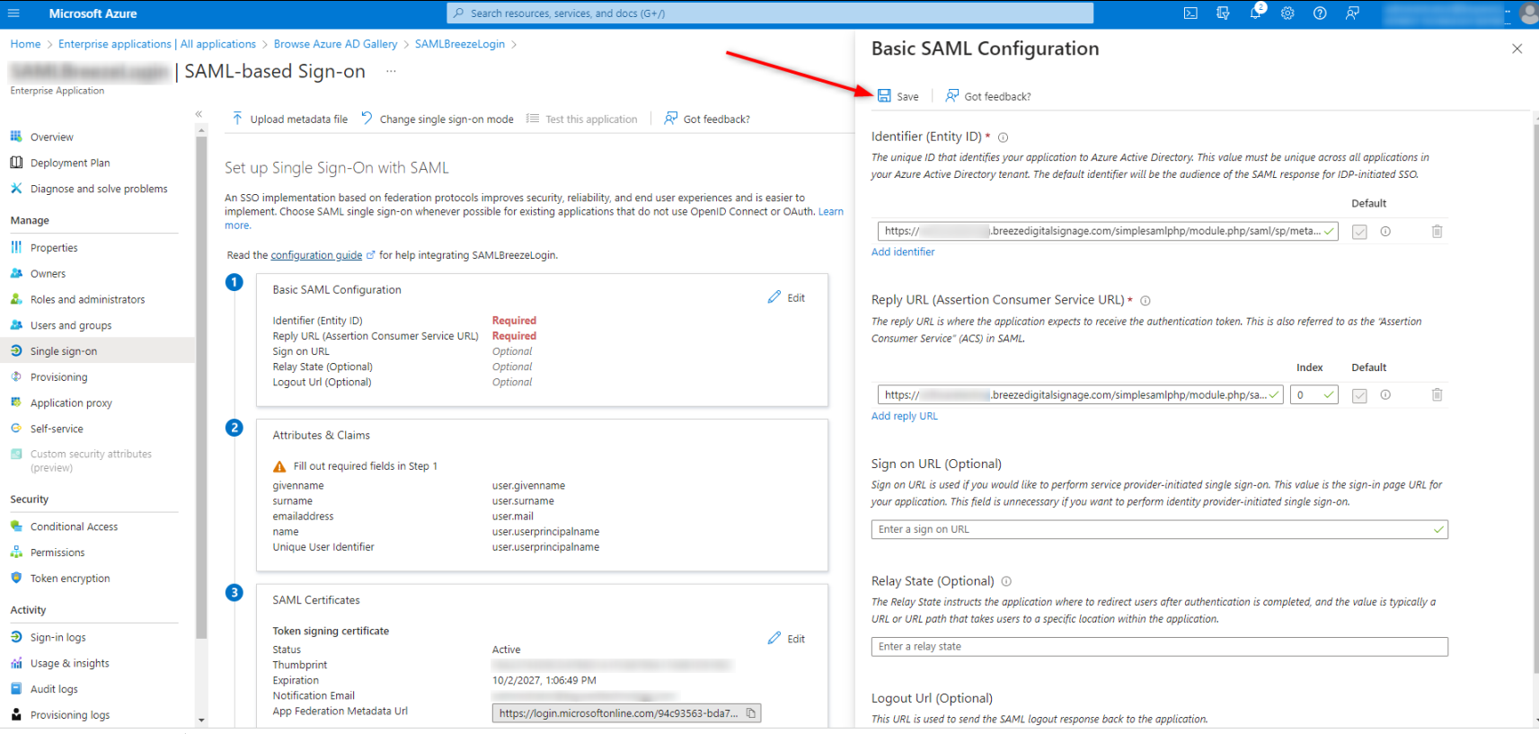The width and height of the screenshot is (1539, 734).
Task: Close the Basic SAML Configuration panel
Action: [x=1517, y=49]
